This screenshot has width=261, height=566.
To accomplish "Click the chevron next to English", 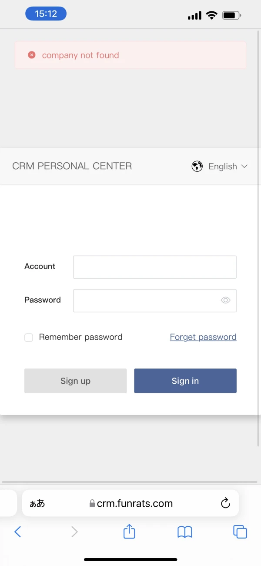I will pos(244,166).
